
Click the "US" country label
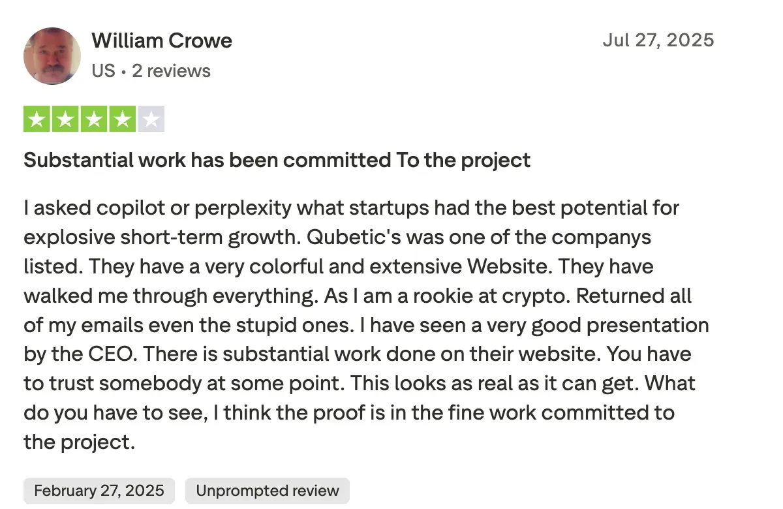pyautogui.click(x=103, y=70)
